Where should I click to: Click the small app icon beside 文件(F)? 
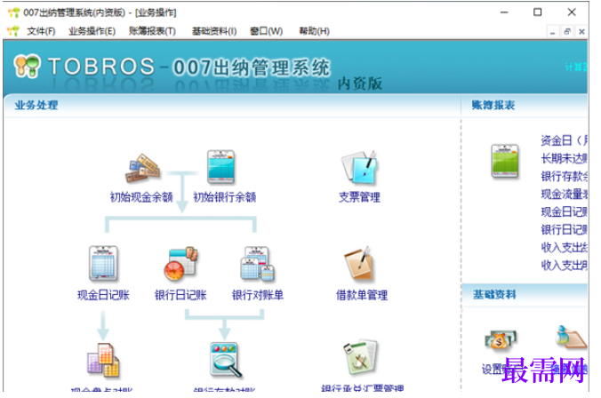tap(13, 31)
